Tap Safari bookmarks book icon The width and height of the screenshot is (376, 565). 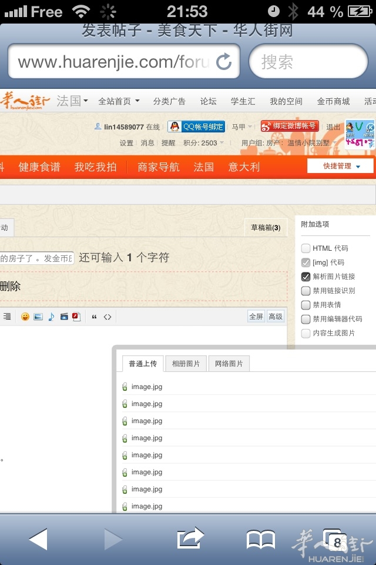260,539
